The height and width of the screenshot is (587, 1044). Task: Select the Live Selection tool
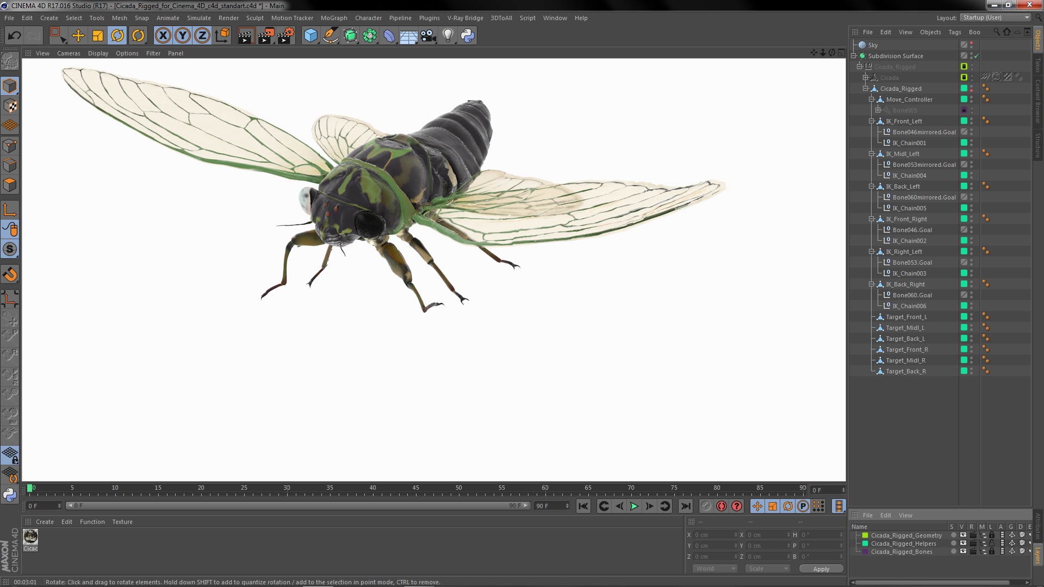point(58,36)
